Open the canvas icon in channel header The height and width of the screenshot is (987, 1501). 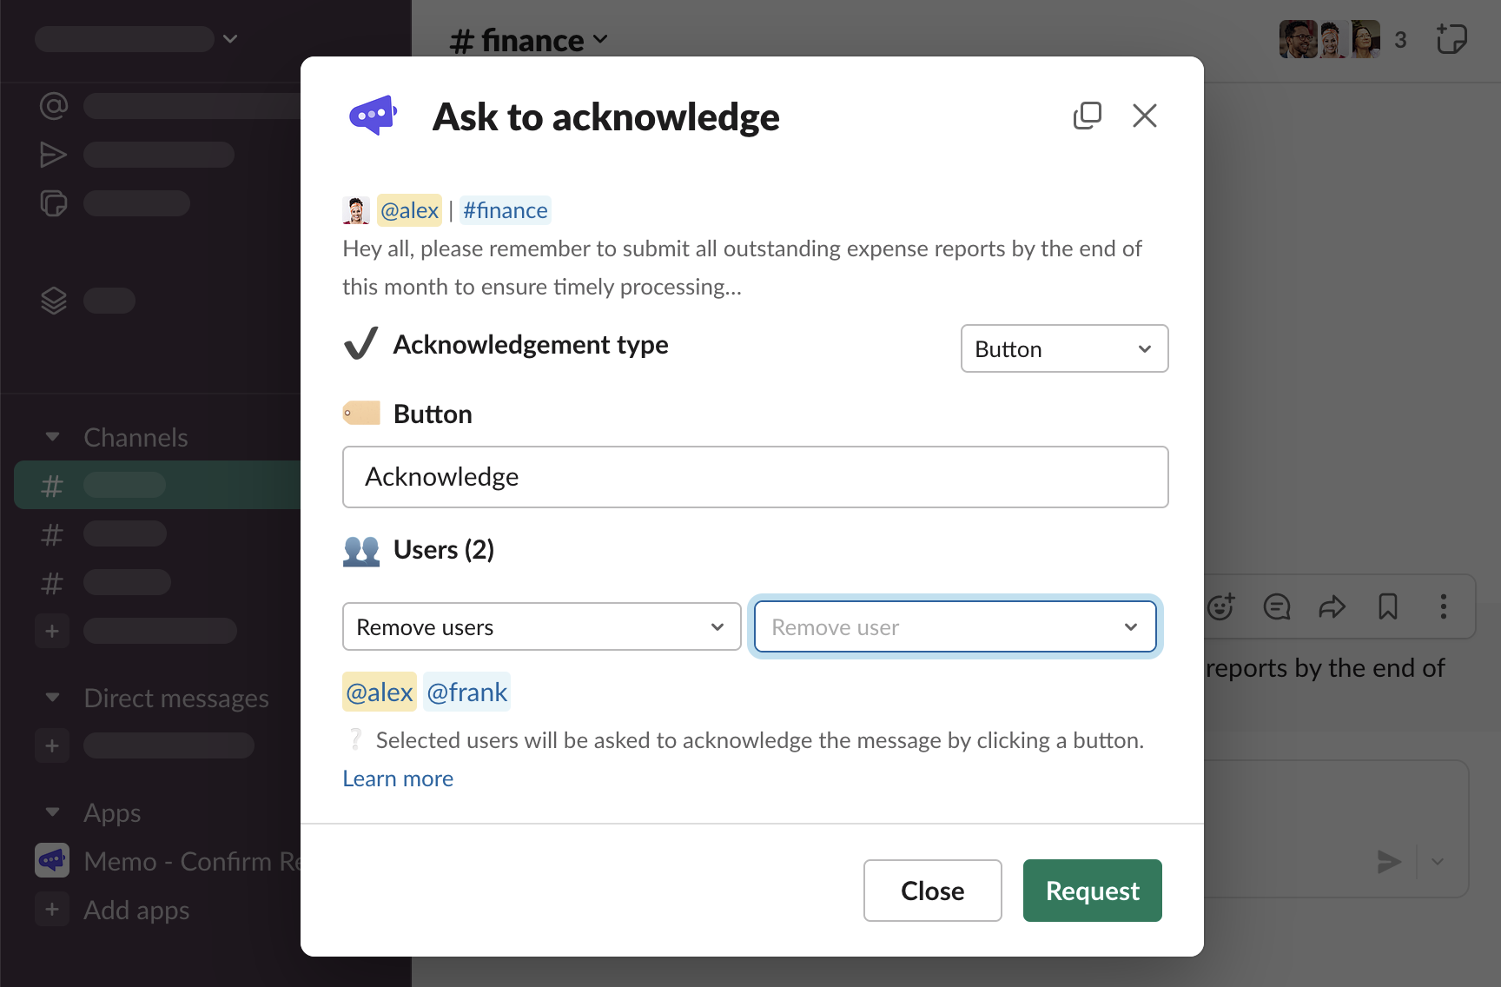tap(1451, 40)
